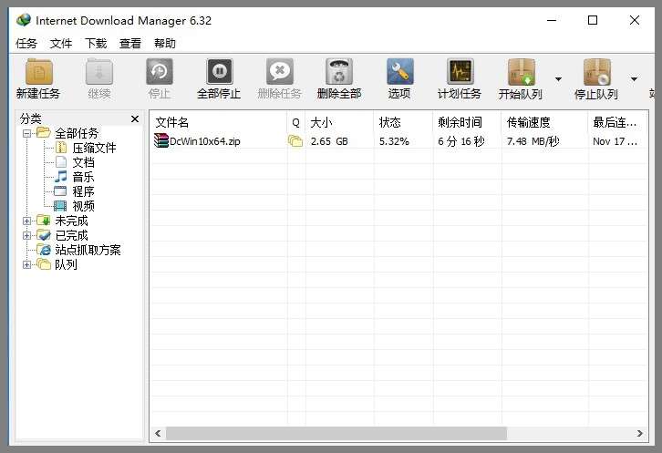Close the 分类 categories panel

135,119
